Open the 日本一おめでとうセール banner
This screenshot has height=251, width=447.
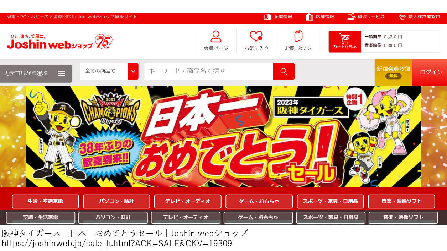(x=223, y=137)
